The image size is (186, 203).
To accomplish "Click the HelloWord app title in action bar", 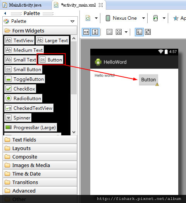I will 115,62.
